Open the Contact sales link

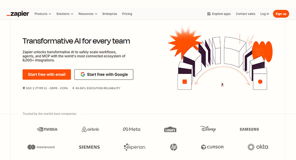click(x=245, y=14)
